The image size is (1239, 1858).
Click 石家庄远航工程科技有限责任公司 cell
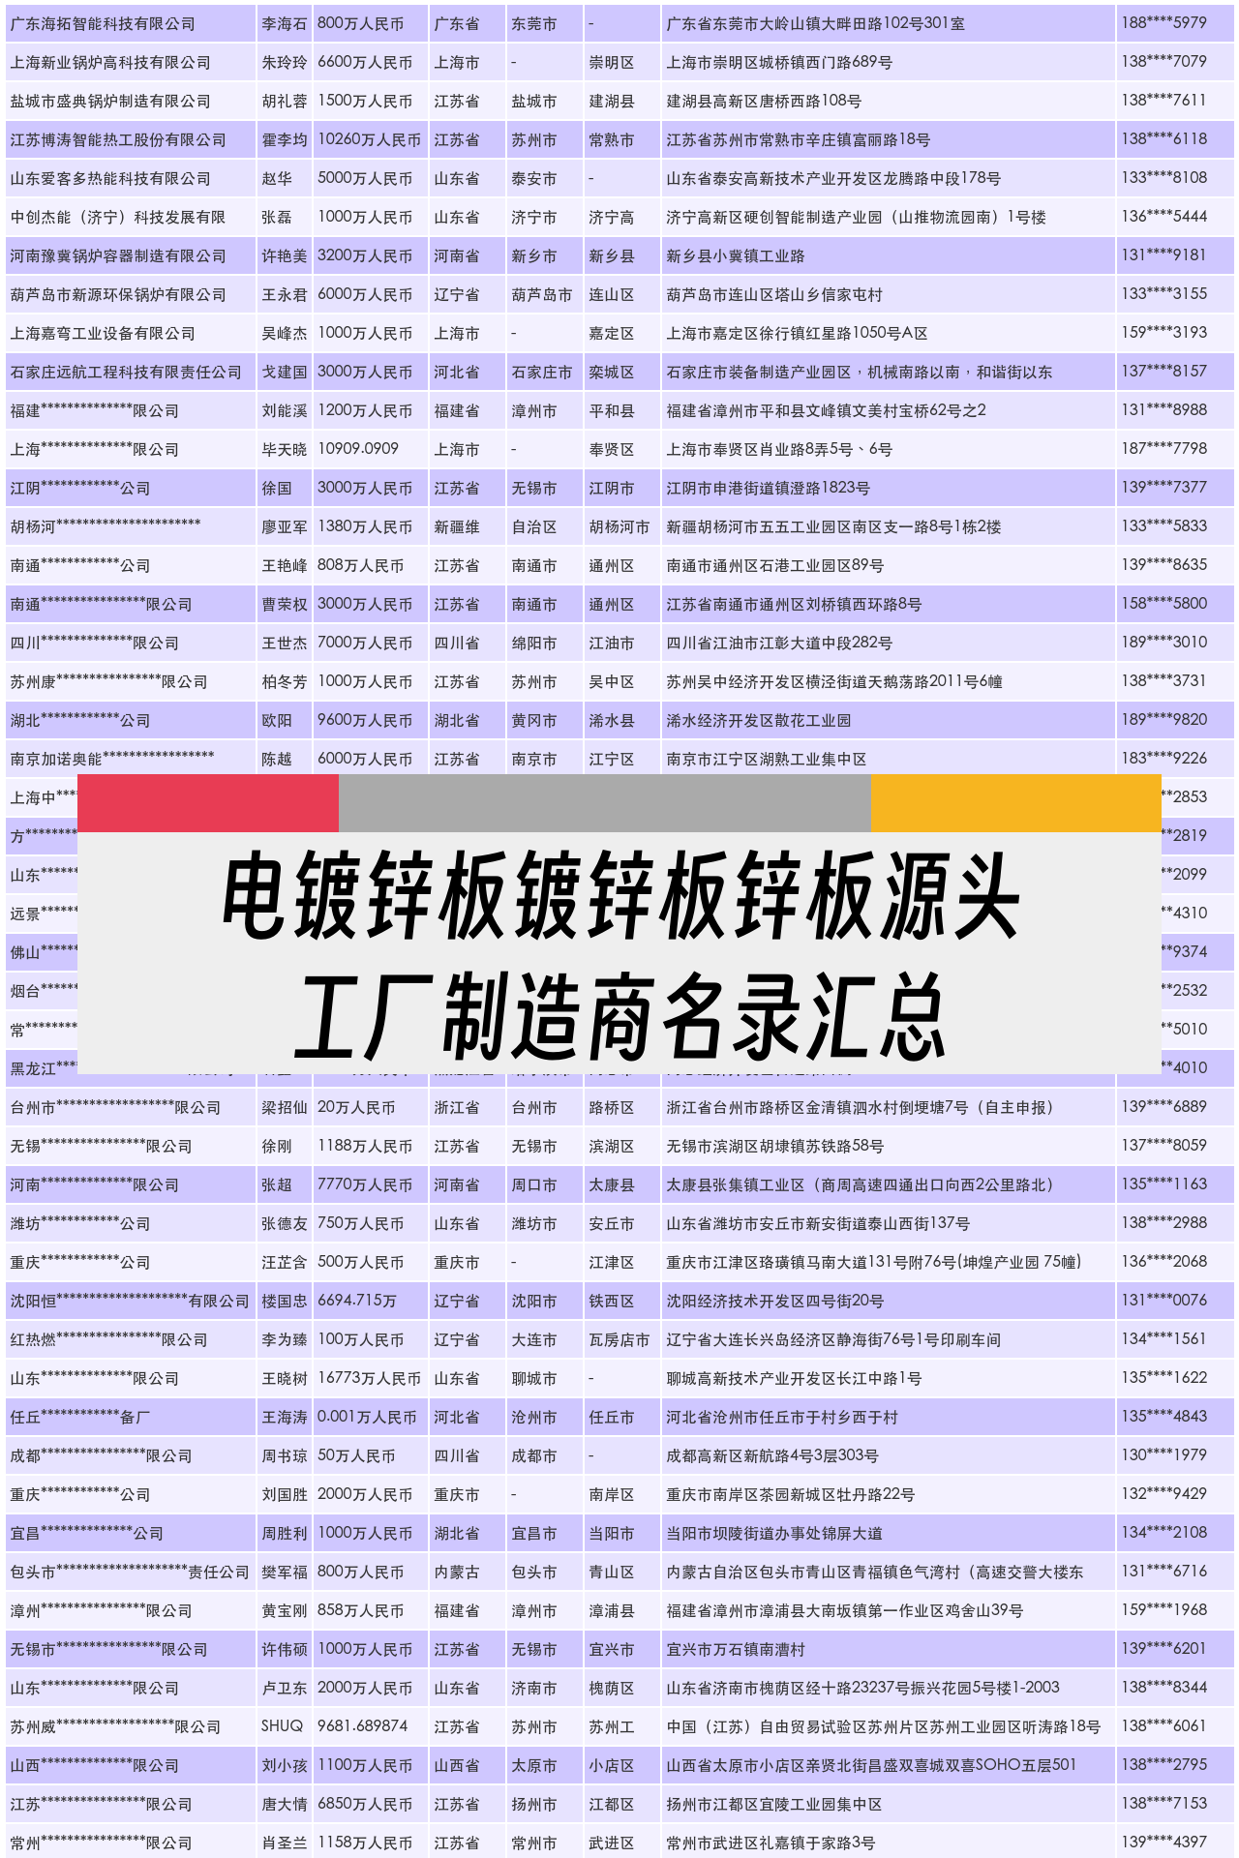click(x=126, y=372)
